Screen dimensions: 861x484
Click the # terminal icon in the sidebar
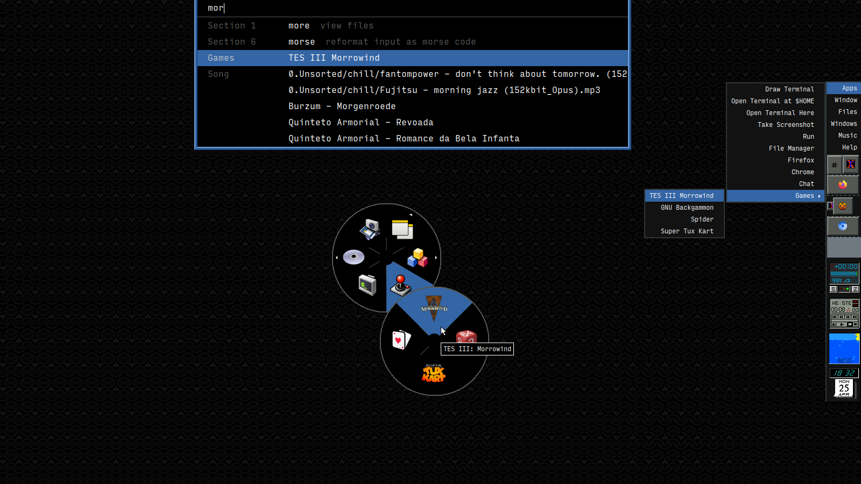point(834,165)
